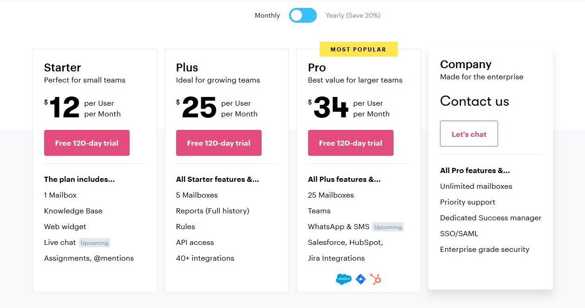Click the 40+ integrations feature
The image size is (585, 308).
click(x=205, y=258)
